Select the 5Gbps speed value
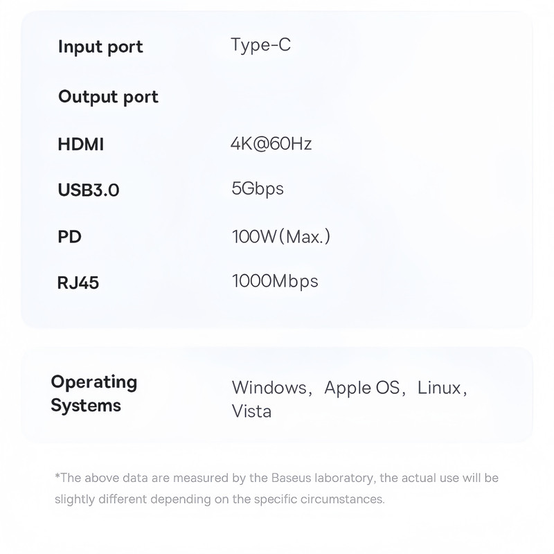The width and height of the screenshot is (554, 554). (258, 188)
